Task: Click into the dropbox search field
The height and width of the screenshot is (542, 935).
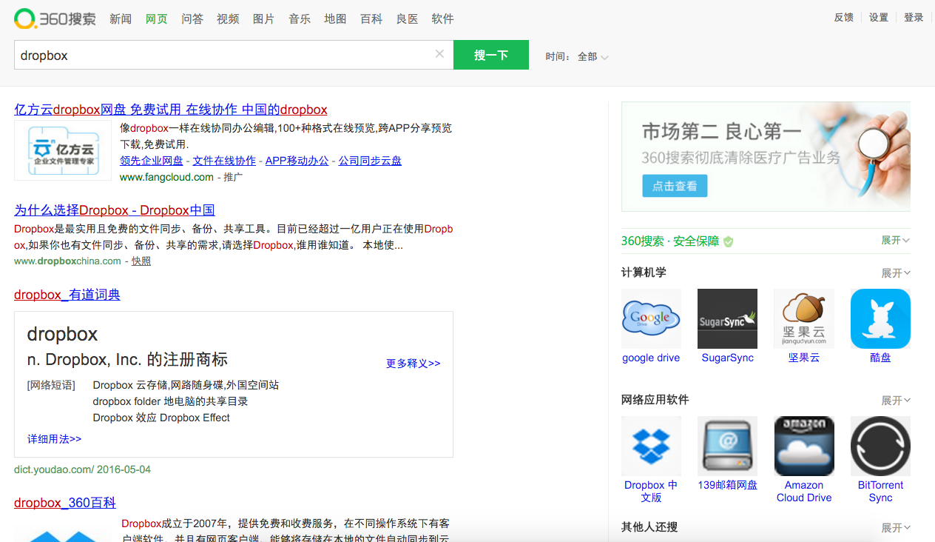Action: point(222,56)
